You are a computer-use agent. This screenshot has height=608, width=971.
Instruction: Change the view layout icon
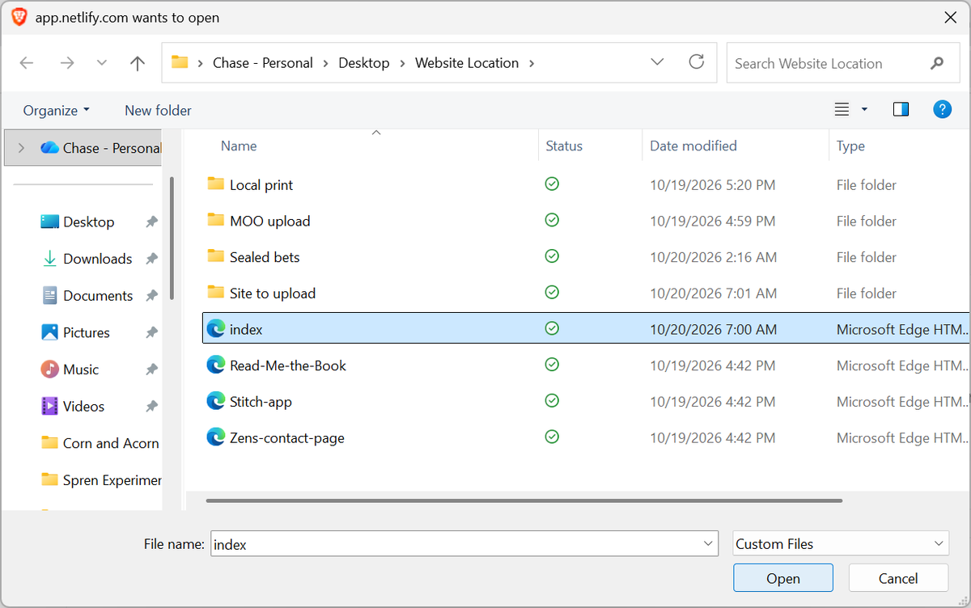[842, 109]
